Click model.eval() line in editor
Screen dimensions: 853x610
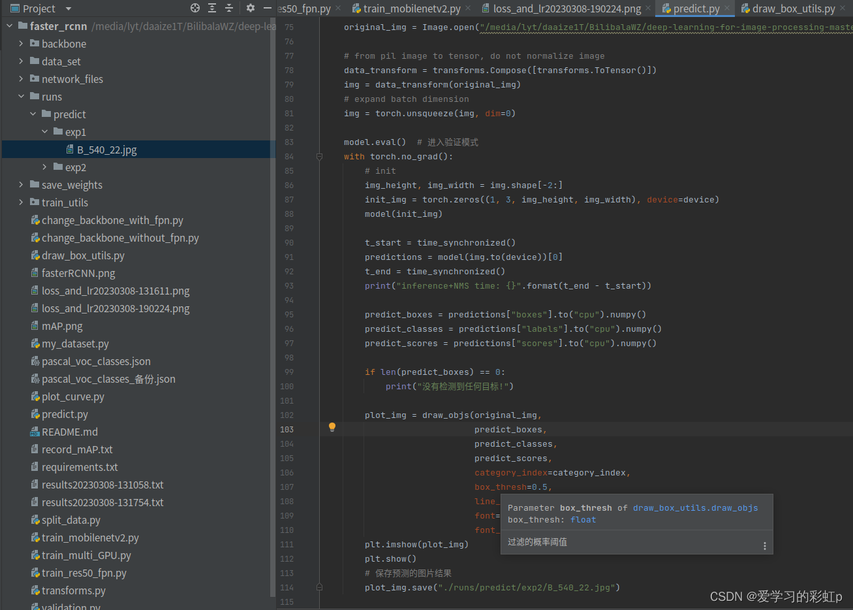(x=375, y=142)
